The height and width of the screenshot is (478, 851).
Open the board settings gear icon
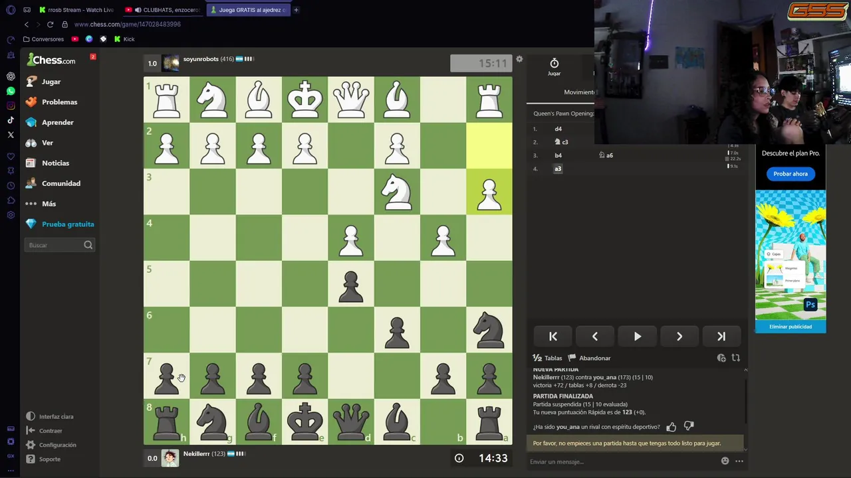click(x=519, y=59)
